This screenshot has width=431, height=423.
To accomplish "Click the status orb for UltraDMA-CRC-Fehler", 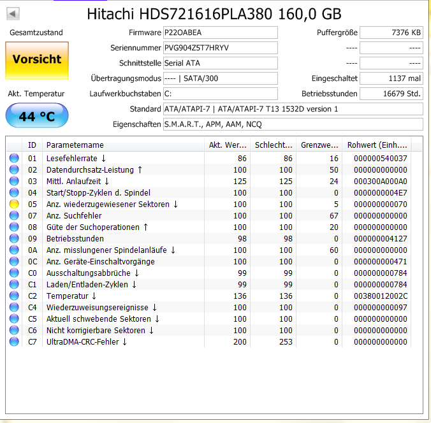I will point(14,341).
